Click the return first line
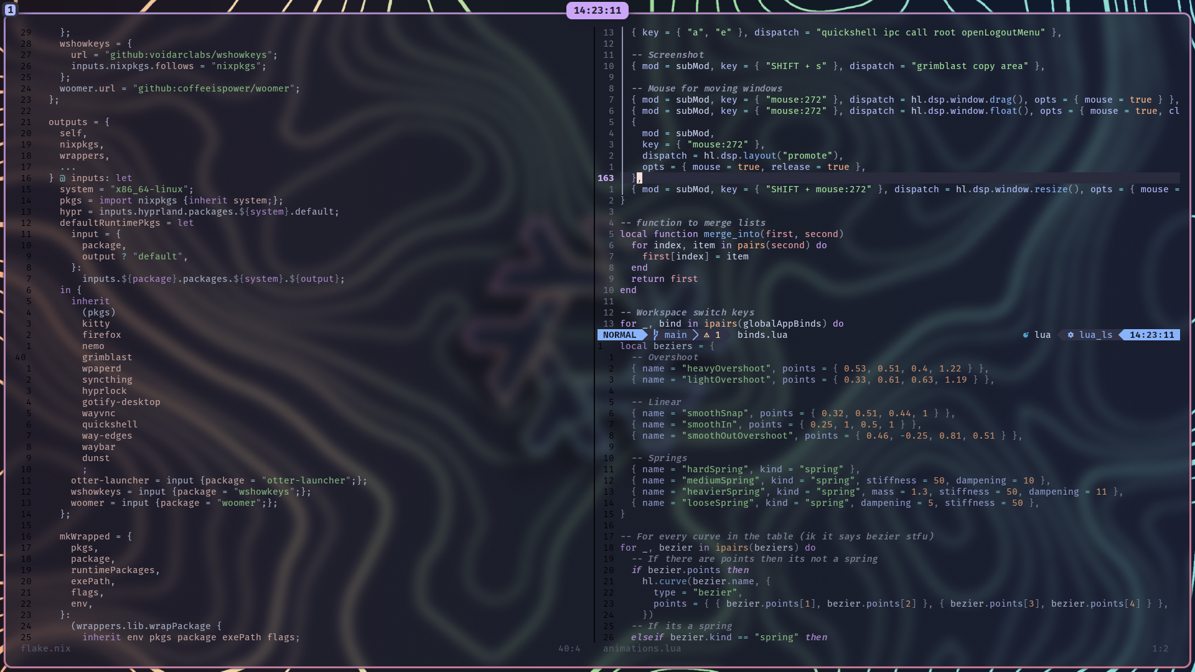 (x=664, y=279)
